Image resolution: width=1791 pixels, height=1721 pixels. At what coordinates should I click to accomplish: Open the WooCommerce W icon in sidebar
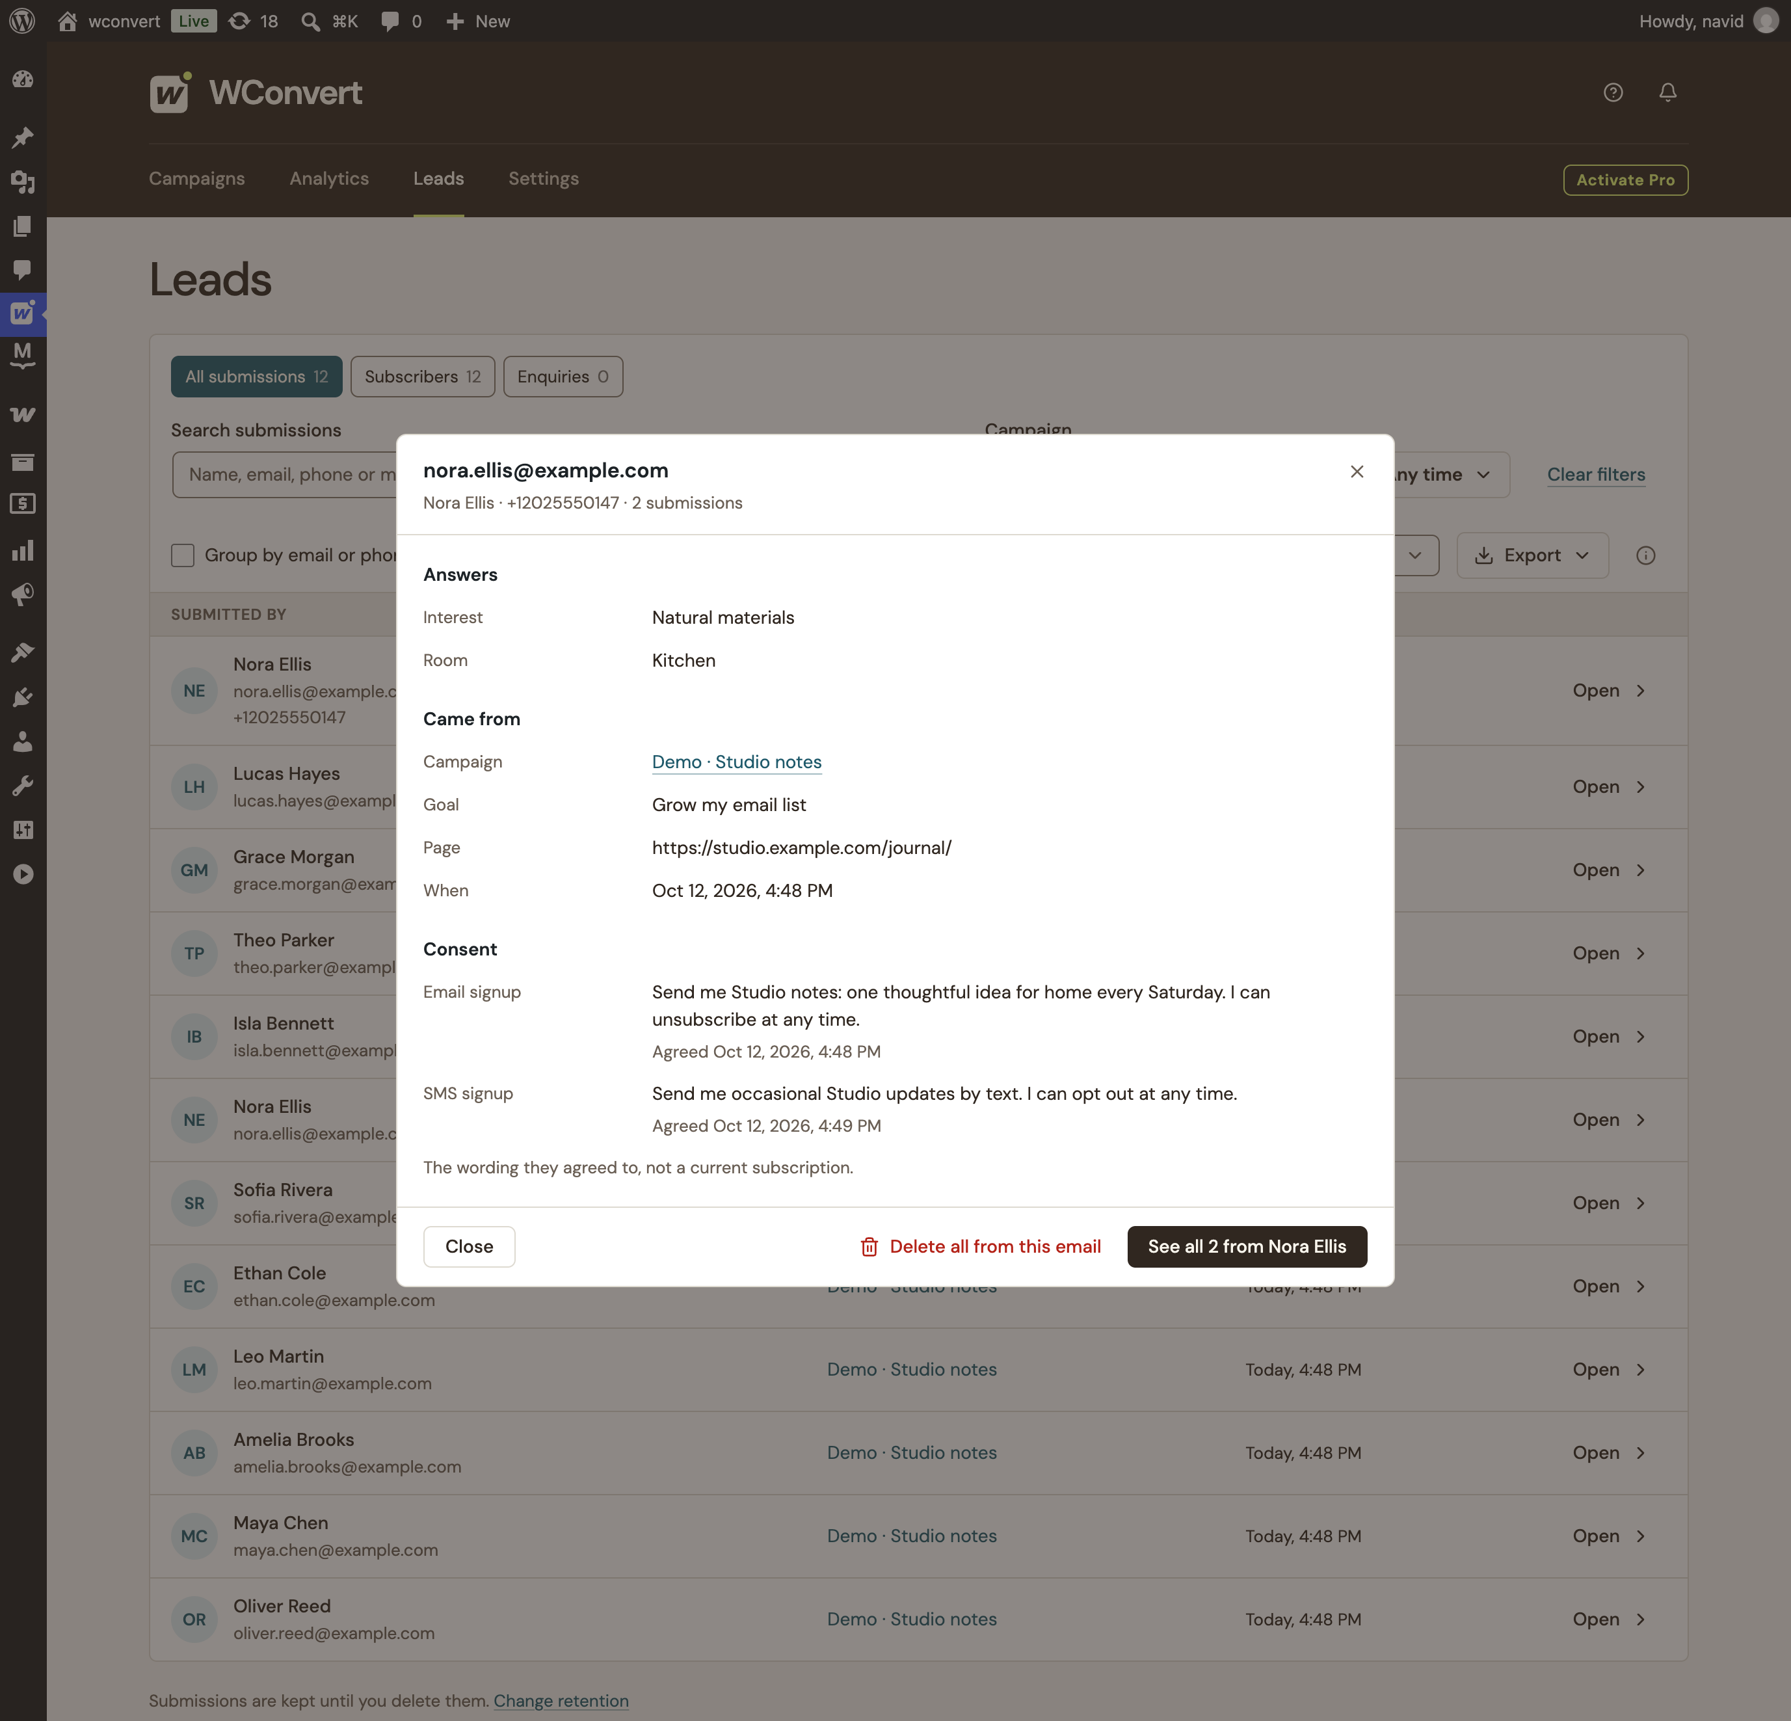point(23,414)
